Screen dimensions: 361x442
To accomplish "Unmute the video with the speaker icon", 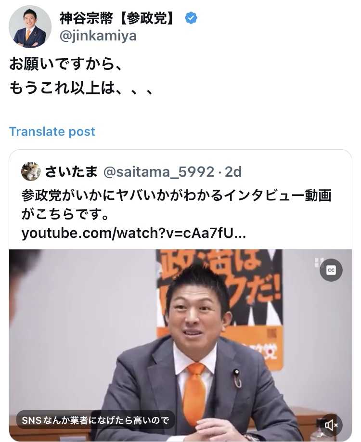I will (331, 425).
